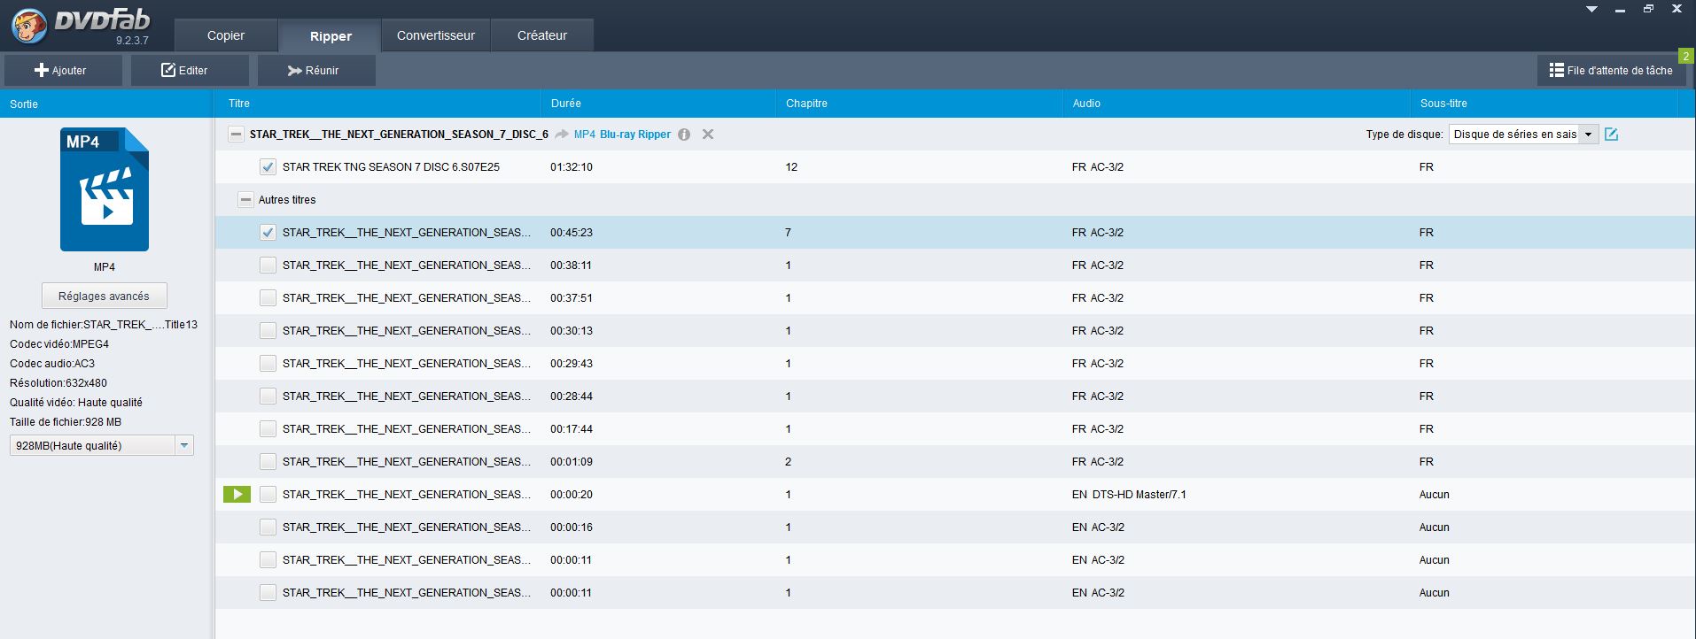This screenshot has width=1696, height=639.
Task: Click the MP4 label under the profile icon
Action: coord(105,267)
